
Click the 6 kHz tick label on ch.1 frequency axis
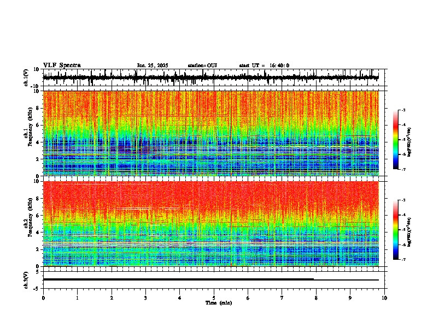(38, 125)
